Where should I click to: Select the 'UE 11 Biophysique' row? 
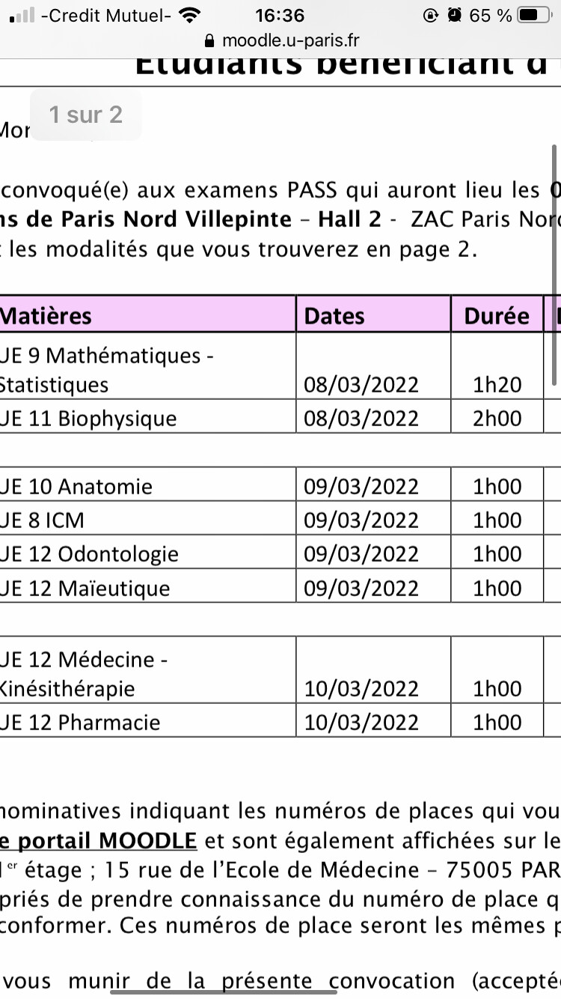click(280, 416)
